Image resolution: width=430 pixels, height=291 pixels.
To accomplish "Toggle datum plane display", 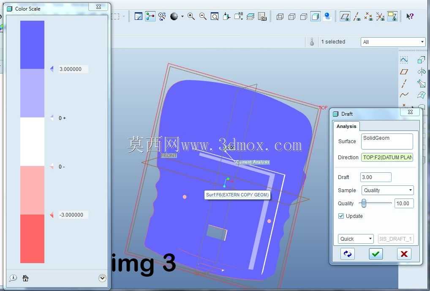I will tap(345, 16).
